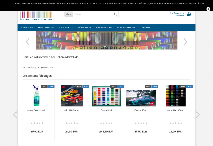213x146 pixels.
Task: Expand the Alle category dropdown
Action: (x=69, y=14)
